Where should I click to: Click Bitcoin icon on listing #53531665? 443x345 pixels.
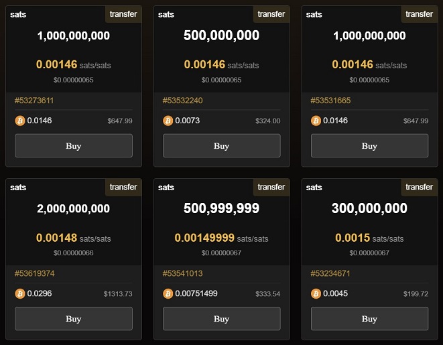coord(316,121)
